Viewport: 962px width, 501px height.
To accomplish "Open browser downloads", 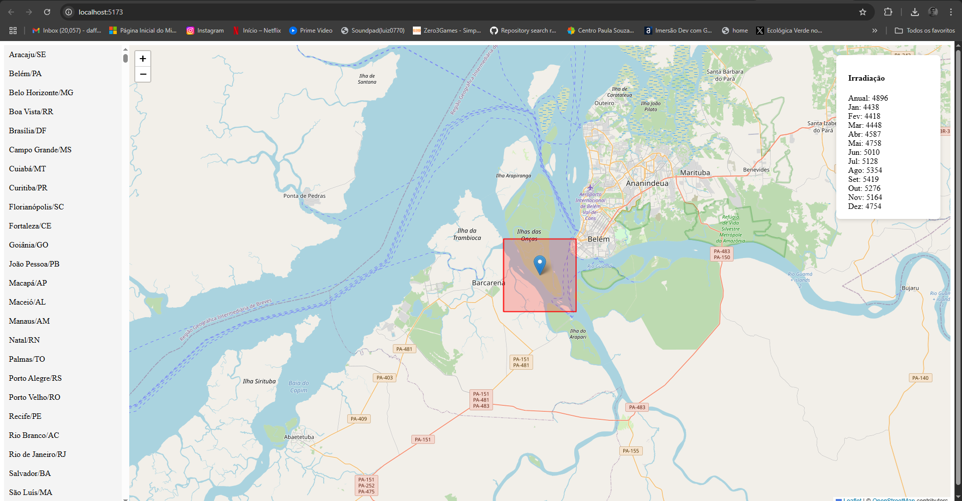I will click(915, 12).
